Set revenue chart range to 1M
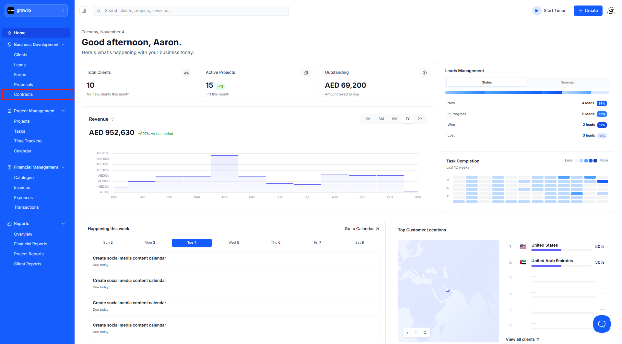Screen dimensions: 622x344 pos(368,119)
